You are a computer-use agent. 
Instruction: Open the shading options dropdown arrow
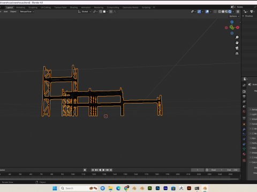tap(233, 12)
